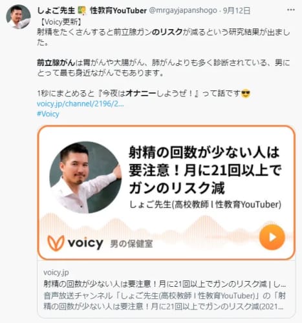302x323 pixels.
Task: Click the bold 前立腺がん keyword in tweet
Action: pos(56,63)
